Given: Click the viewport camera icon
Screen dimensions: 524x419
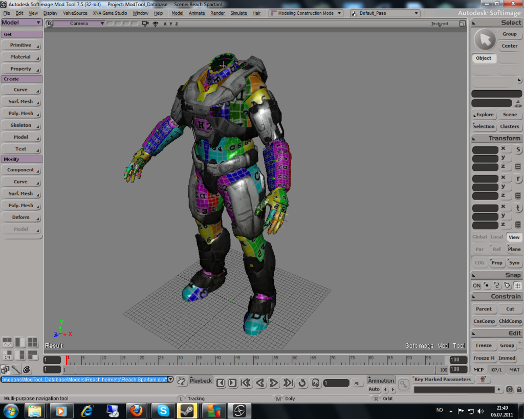Looking at the screenshot, I should coord(145,24).
